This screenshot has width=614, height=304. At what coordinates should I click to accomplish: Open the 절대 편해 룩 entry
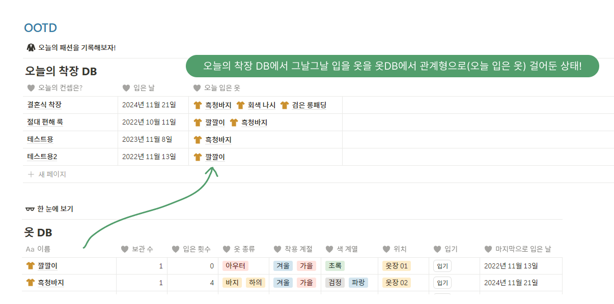[x=45, y=123]
